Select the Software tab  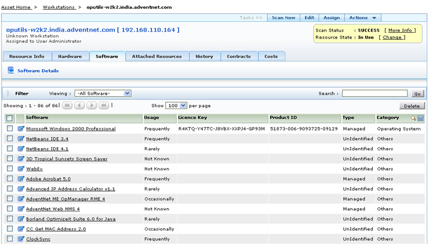click(x=107, y=56)
